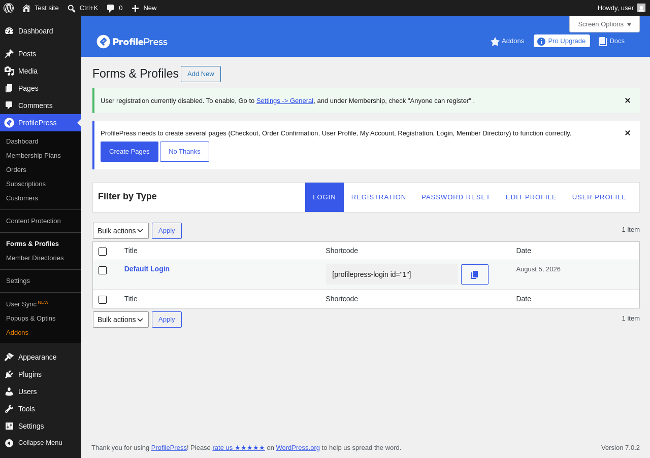Viewport: 650px width, 458px height.
Task: Check the Default Login row checkbox
Action: [103, 270]
